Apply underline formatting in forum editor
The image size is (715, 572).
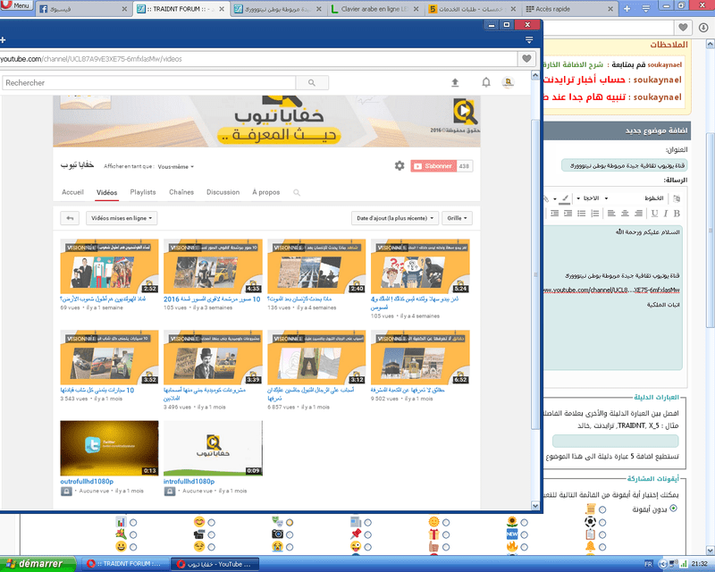pos(653,213)
